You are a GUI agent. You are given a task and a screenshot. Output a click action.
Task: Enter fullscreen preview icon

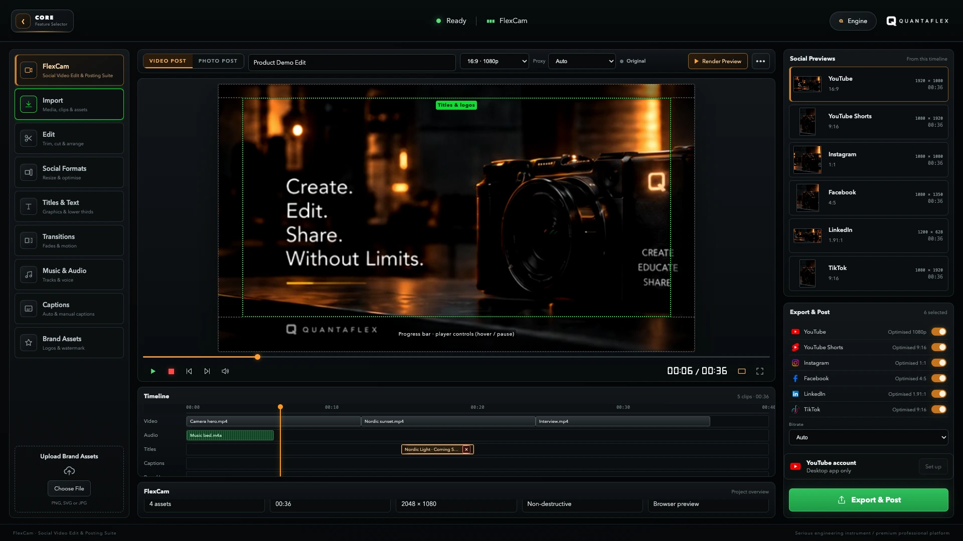pos(760,371)
